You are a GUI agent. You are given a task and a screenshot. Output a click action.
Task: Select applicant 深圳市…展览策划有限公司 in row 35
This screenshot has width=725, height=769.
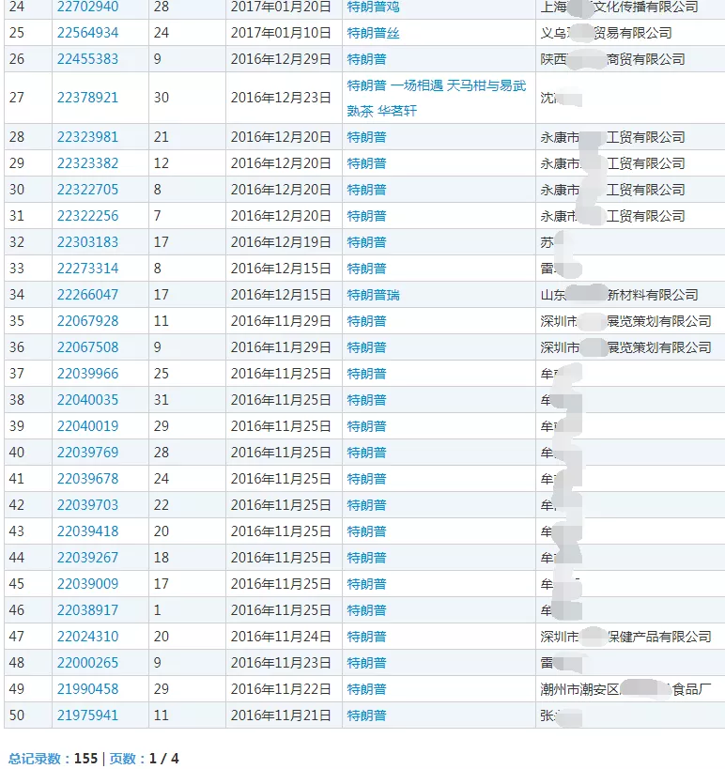click(x=625, y=321)
